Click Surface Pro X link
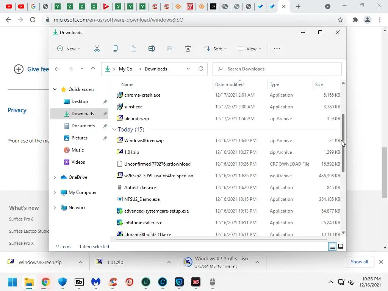This screenshot has width=388, height=291. pyautogui.click(x=21, y=243)
